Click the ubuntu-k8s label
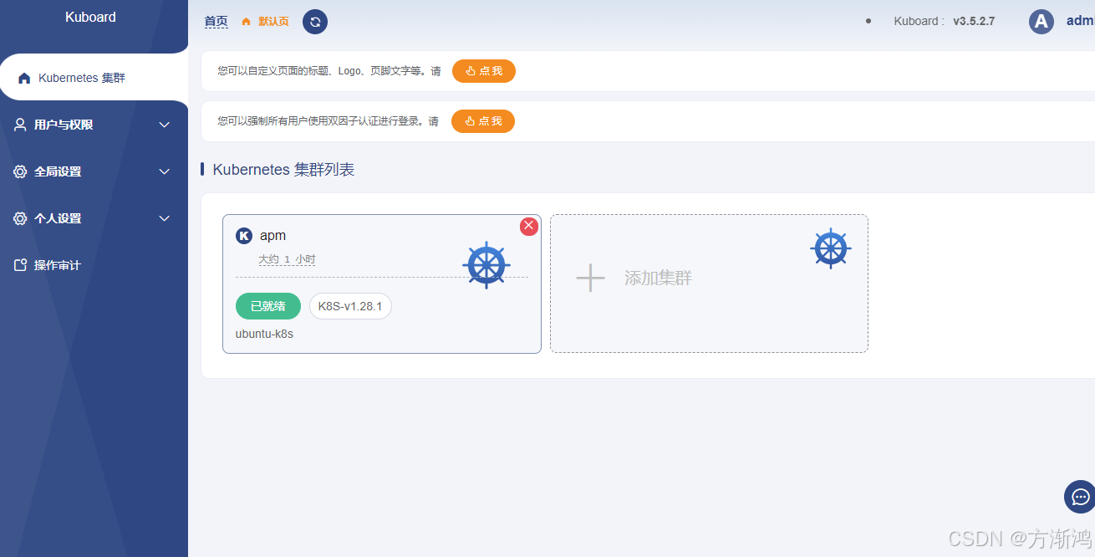Image resolution: width=1095 pixels, height=557 pixels. tap(264, 334)
